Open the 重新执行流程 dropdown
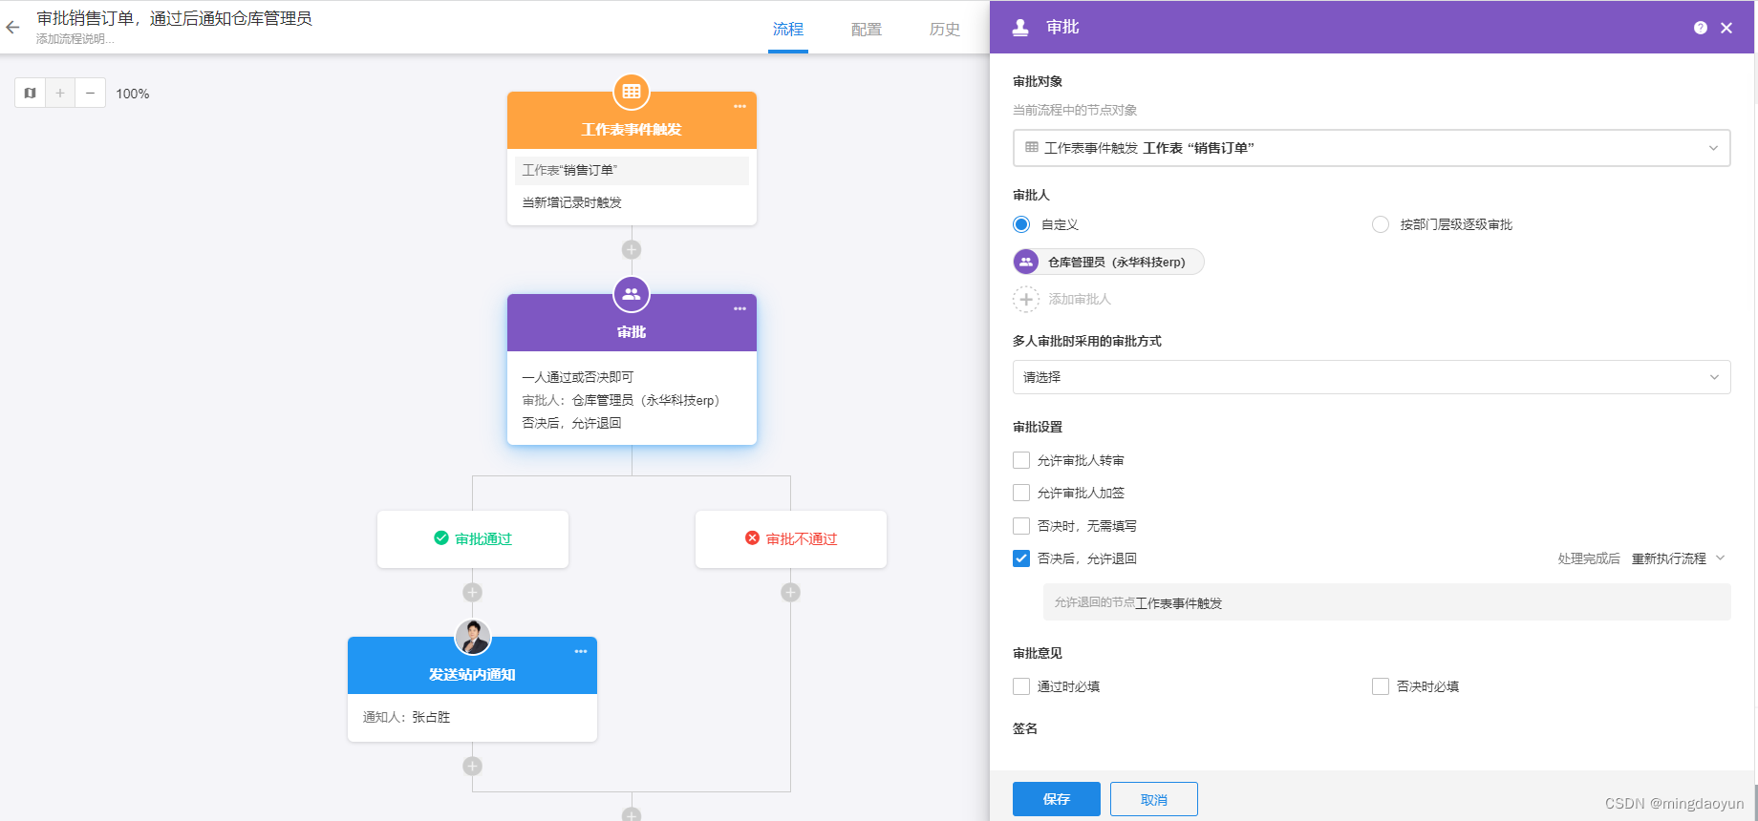Viewport: 1758px width, 821px height. 1678,558
